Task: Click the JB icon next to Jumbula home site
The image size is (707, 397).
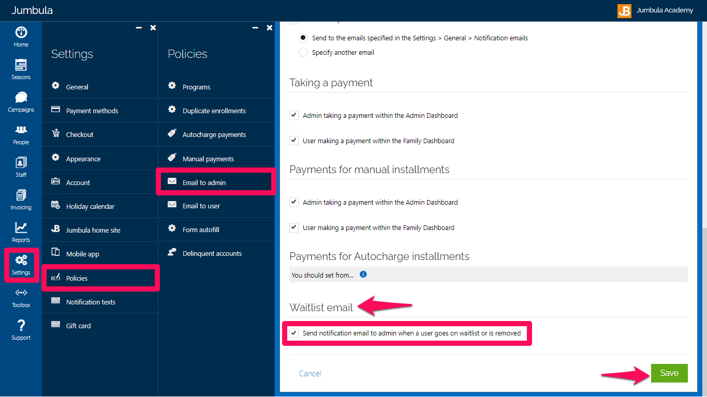Action: tap(55, 230)
